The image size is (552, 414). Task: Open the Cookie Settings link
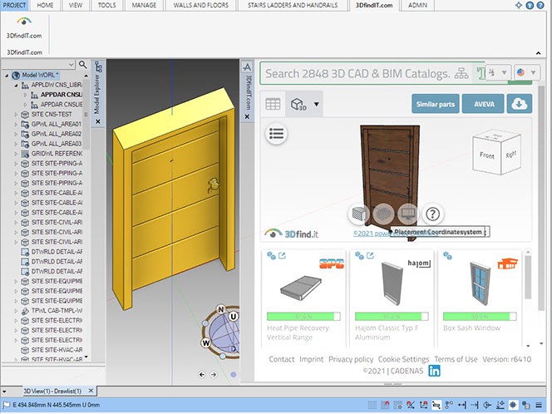point(403,359)
